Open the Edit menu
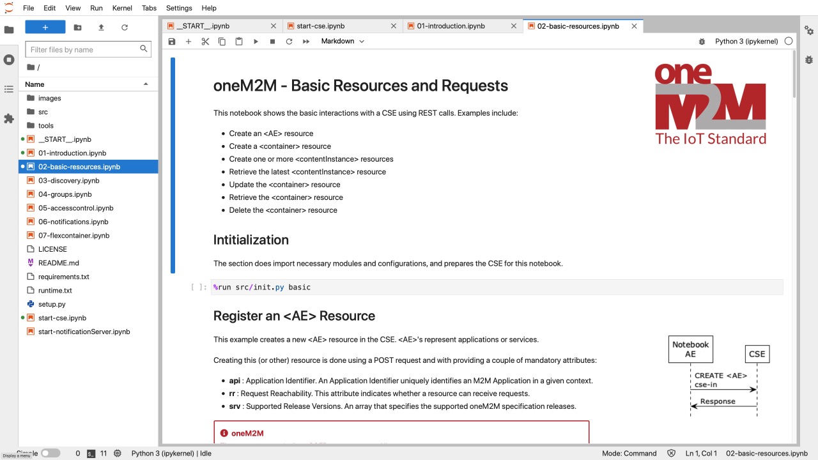 [50, 8]
